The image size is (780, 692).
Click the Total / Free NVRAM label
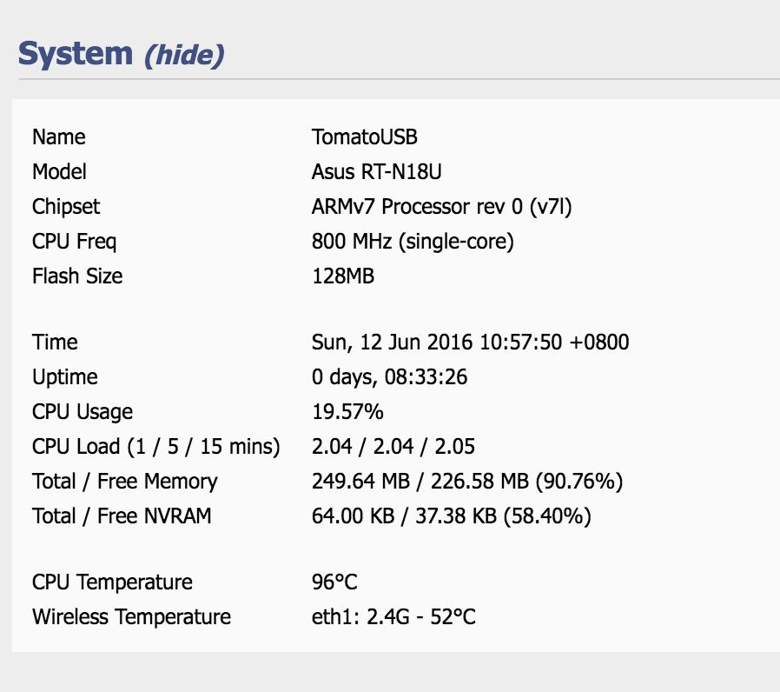tap(122, 516)
